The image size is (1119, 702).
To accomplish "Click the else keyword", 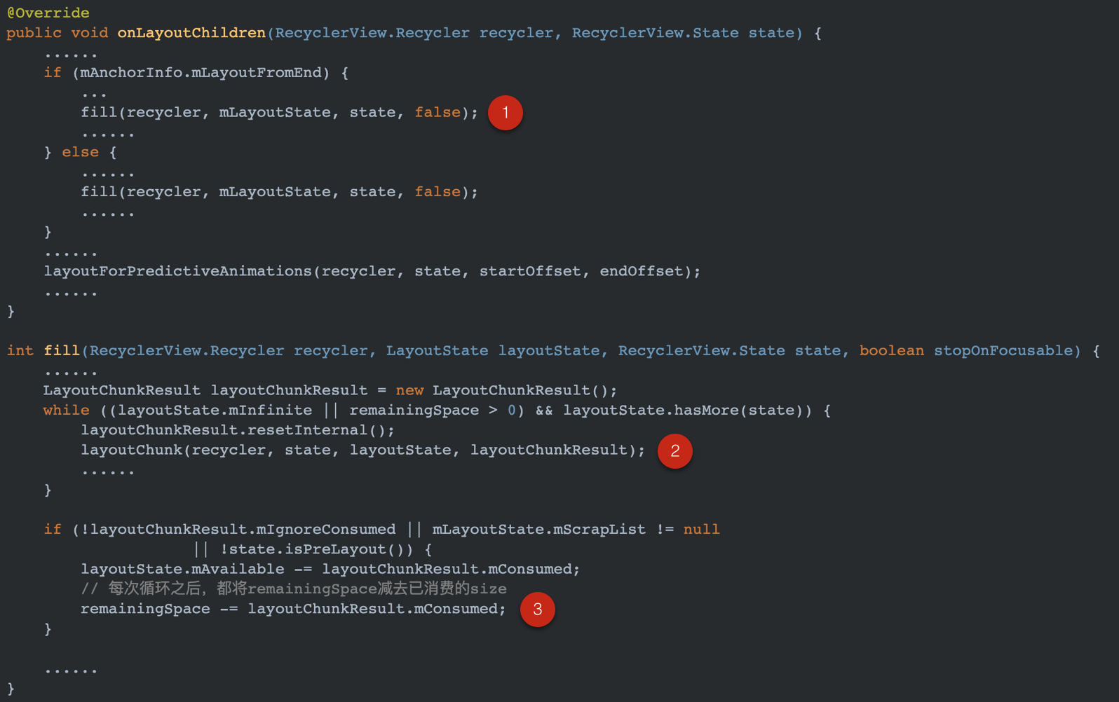I will coord(81,152).
